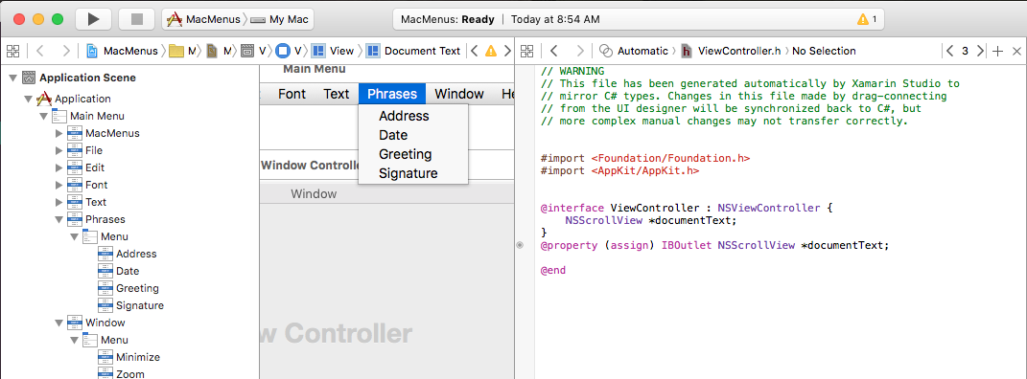This screenshot has height=379, width=1027.
Task: Click the documentText outlet connection circle
Action: (520, 245)
